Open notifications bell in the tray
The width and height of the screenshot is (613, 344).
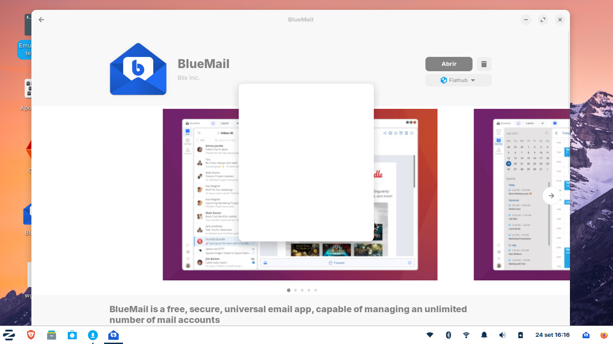(484, 335)
